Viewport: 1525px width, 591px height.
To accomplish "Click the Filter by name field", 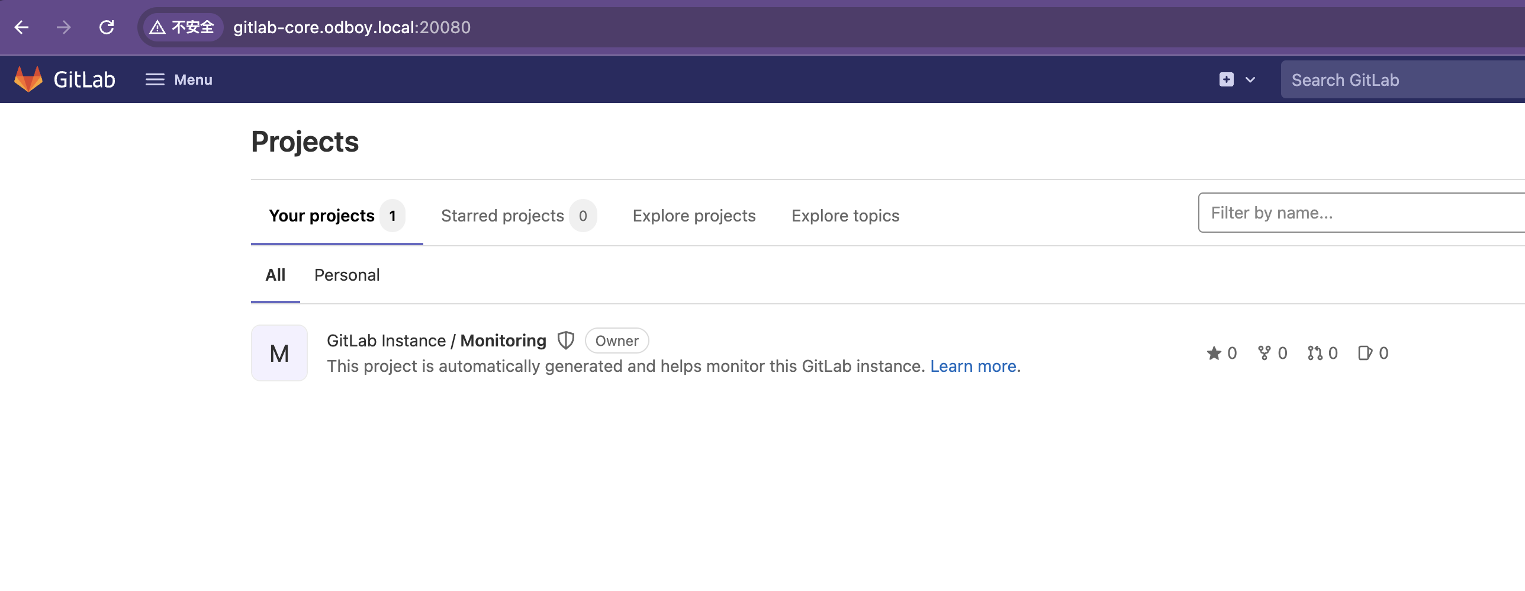I will click(1362, 213).
